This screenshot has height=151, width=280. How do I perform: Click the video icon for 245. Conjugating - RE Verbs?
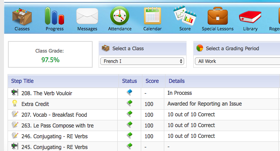pos(15,146)
